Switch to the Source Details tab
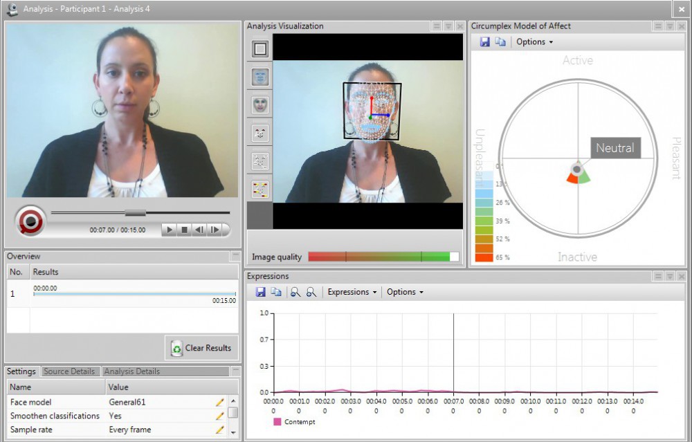The width and height of the screenshot is (692, 442). (70, 371)
